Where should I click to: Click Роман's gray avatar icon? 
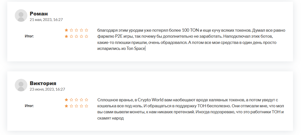pyautogui.click(x=21, y=15)
